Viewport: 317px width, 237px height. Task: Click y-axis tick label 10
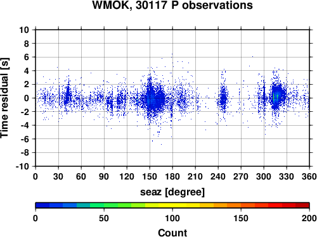[24, 30]
